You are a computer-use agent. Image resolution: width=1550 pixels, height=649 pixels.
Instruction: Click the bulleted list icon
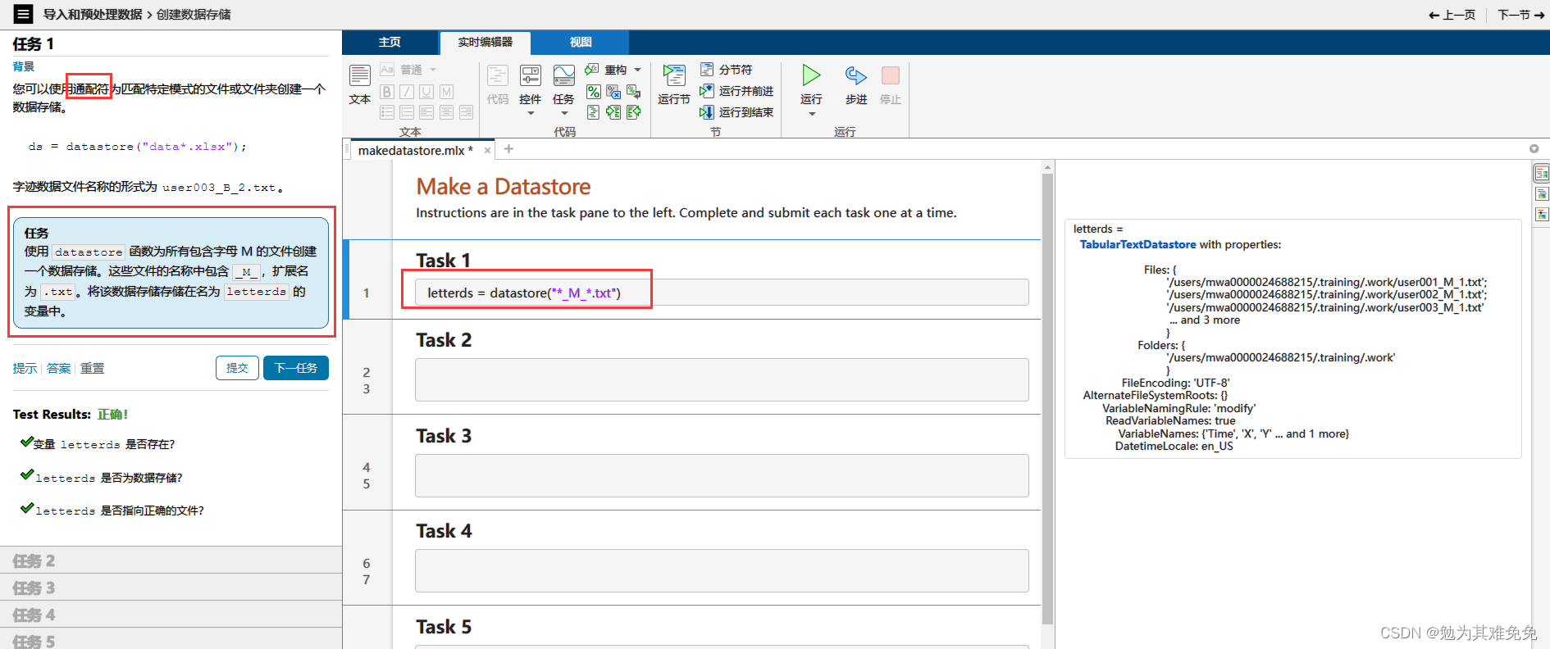[x=387, y=112]
